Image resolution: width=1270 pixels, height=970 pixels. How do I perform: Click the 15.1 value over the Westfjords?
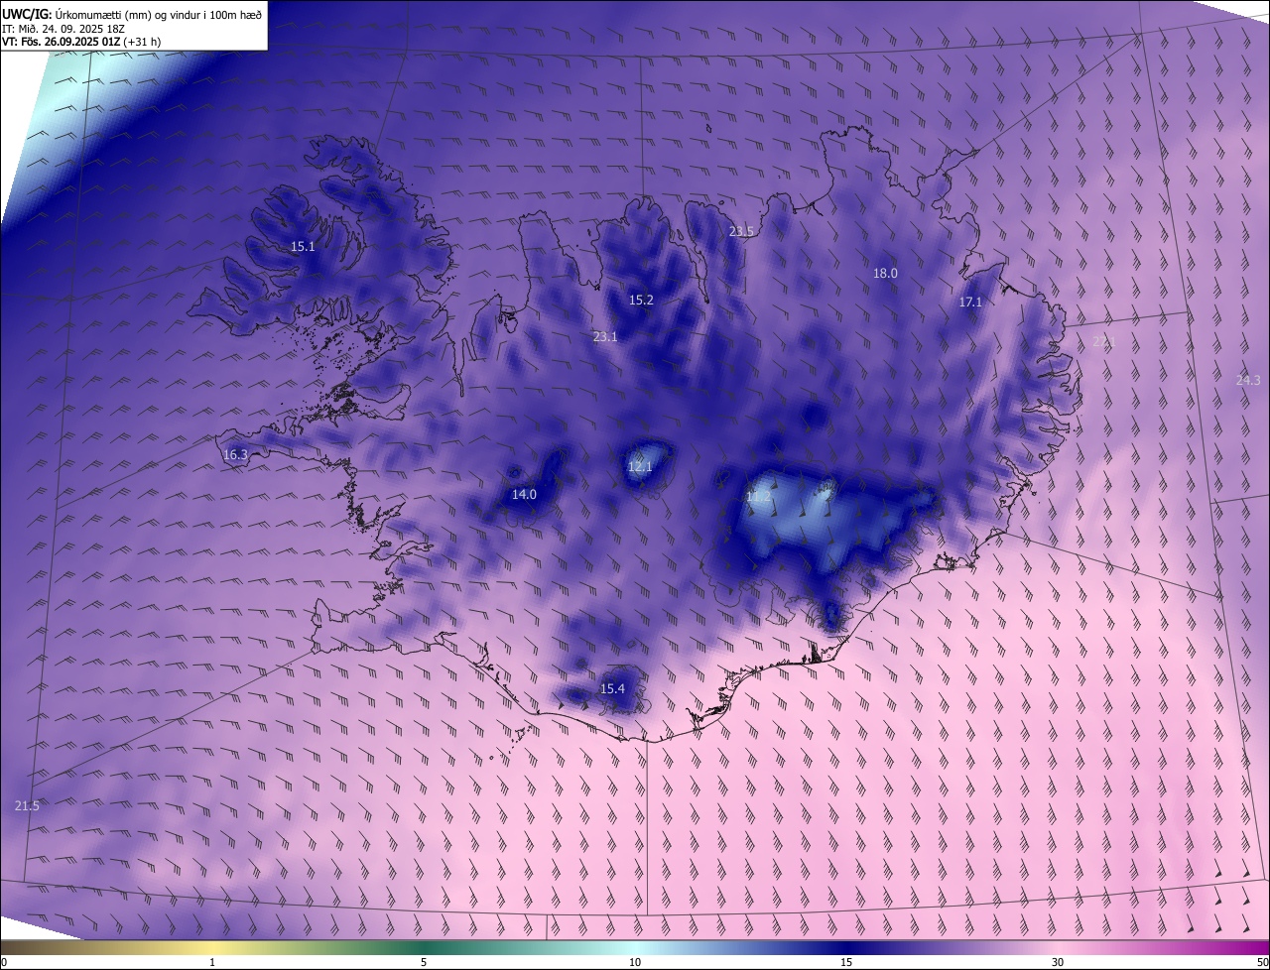click(303, 247)
